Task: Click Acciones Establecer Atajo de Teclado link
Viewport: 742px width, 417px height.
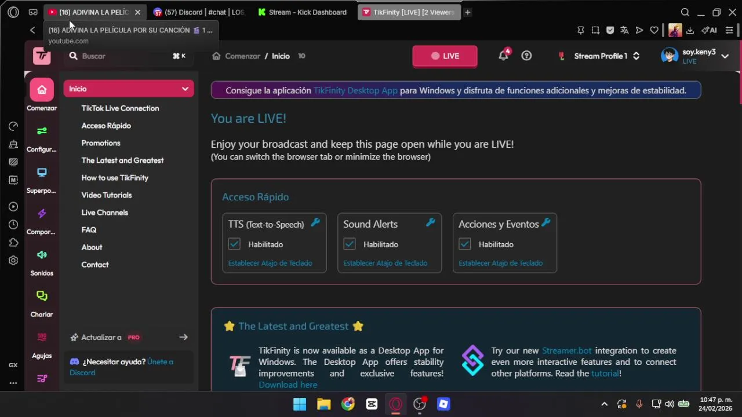Action: (x=501, y=263)
